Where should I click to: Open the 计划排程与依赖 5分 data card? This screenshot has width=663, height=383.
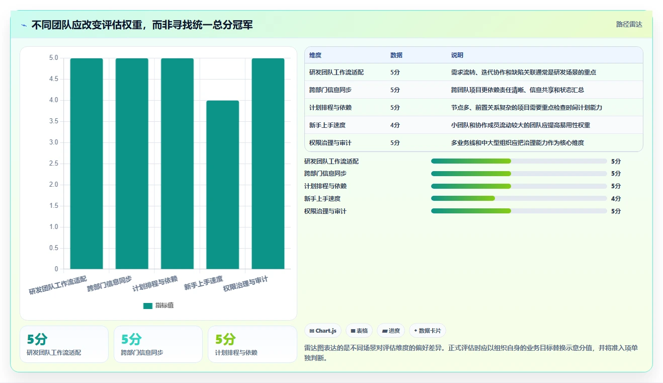pyautogui.click(x=252, y=344)
